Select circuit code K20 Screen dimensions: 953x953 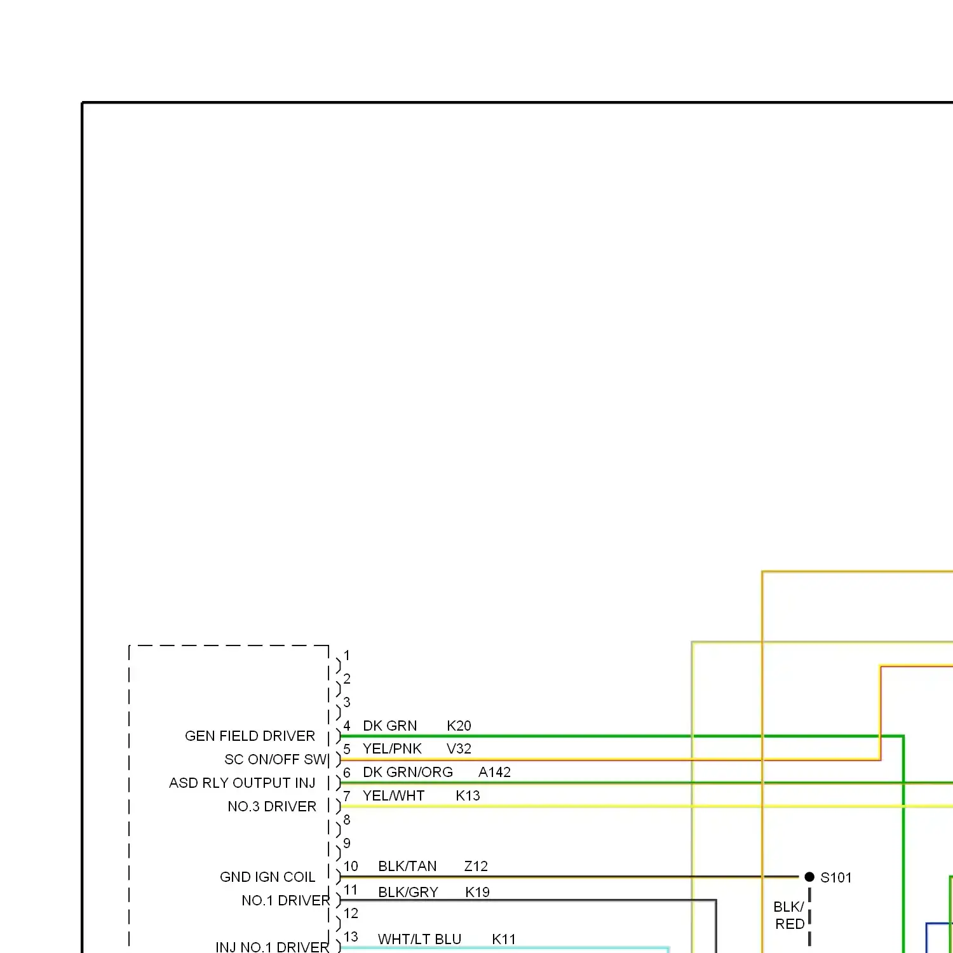(x=459, y=726)
